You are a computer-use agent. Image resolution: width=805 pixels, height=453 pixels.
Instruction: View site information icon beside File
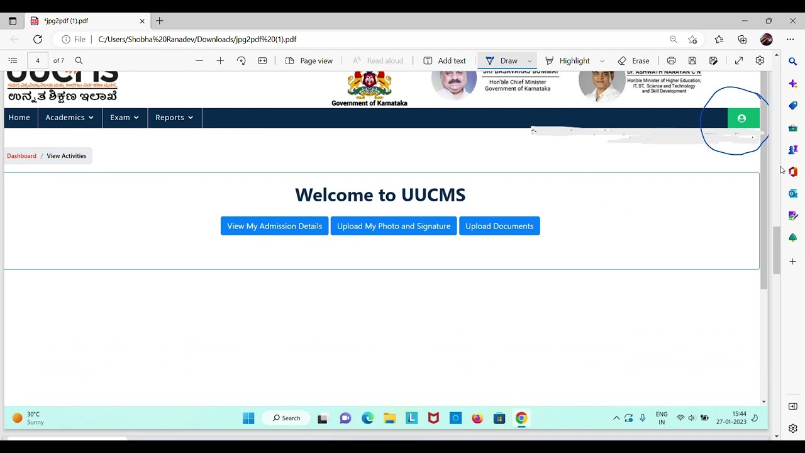point(66,39)
